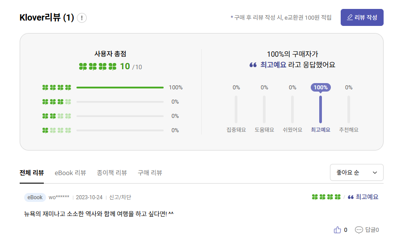Open the 좋아요 순 sort dropdown
The width and height of the screenshot is (393, 243).
coord(356,172)
